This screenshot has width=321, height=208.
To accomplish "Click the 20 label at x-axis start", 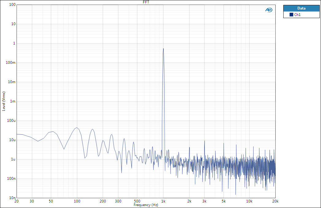I will point(17,201).
